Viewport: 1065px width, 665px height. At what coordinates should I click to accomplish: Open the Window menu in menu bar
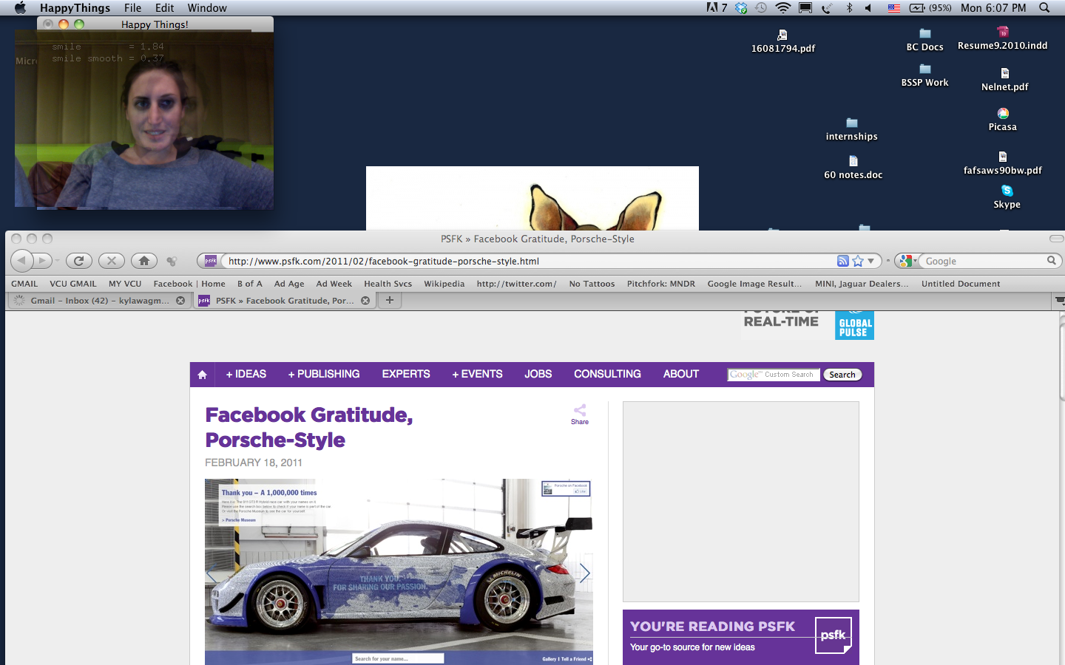206,8
